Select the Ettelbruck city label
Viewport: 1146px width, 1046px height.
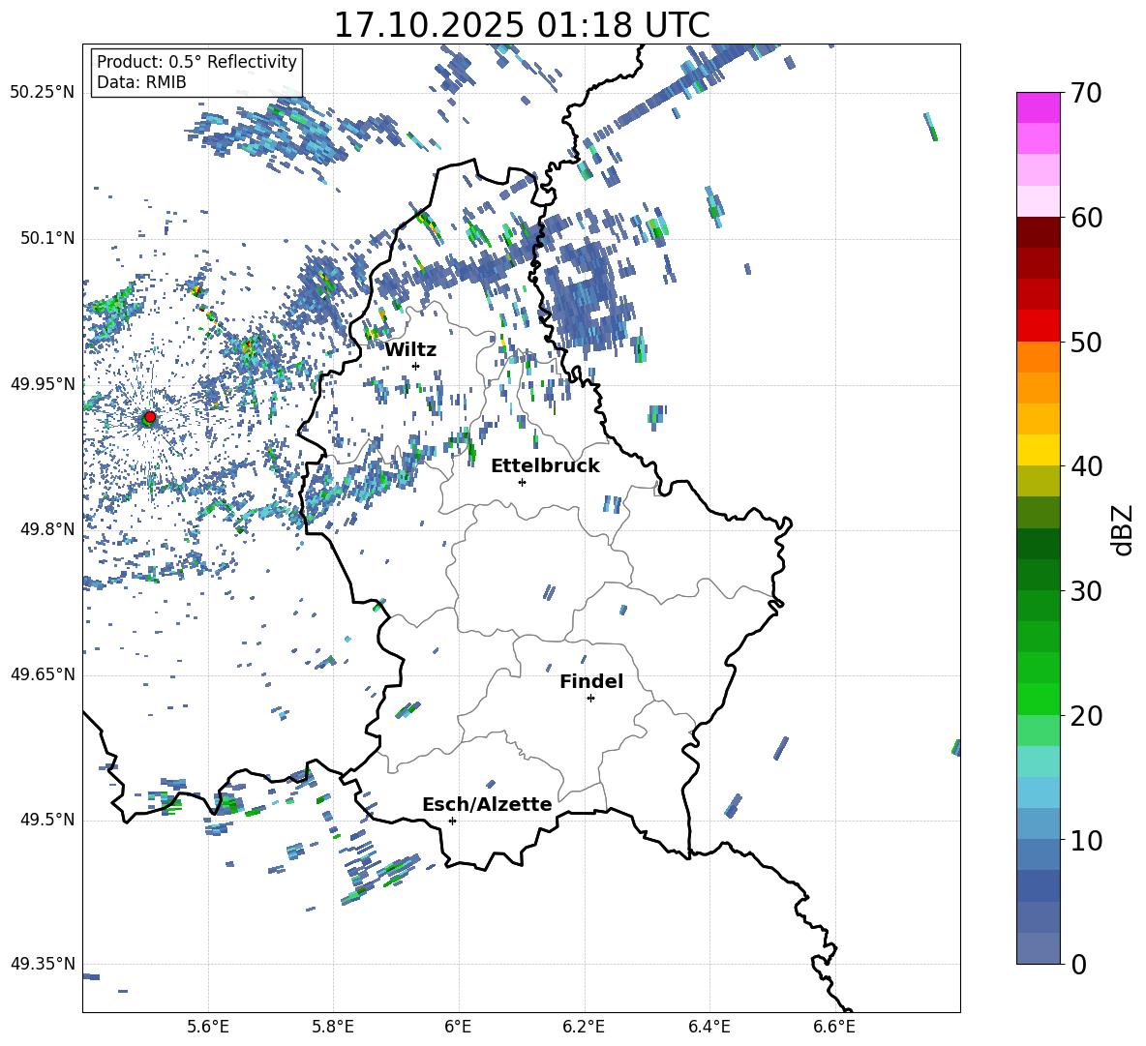coord(545,466)
